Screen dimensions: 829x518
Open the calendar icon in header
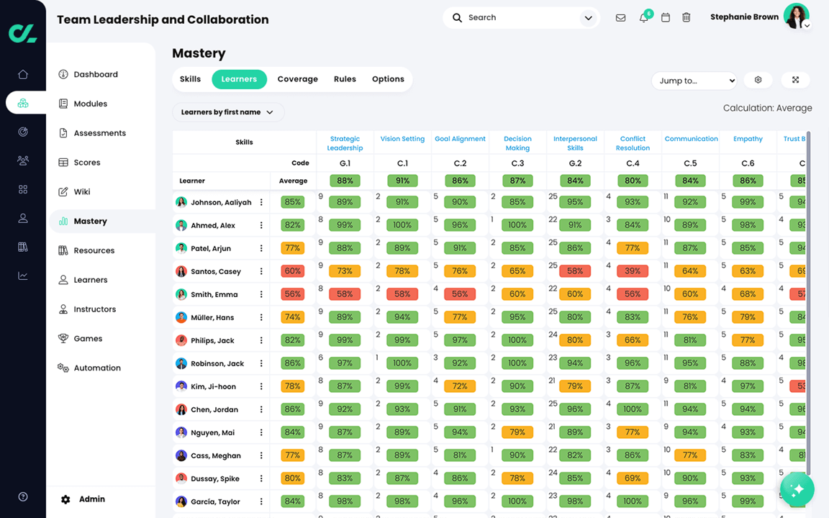(x=666, y=17)
